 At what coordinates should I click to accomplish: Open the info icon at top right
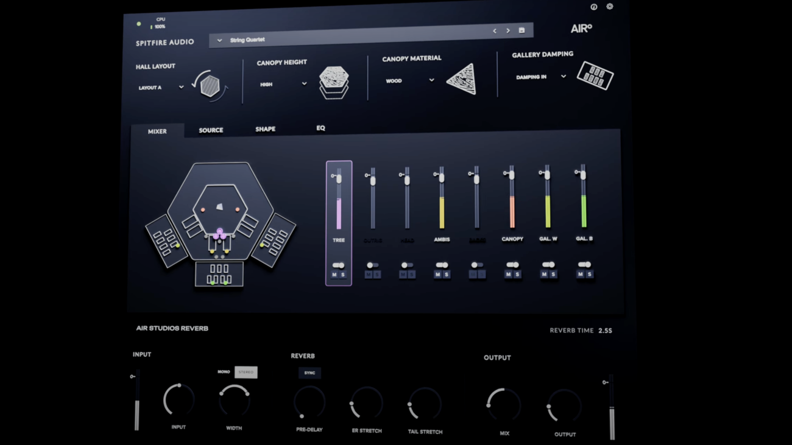593,7
